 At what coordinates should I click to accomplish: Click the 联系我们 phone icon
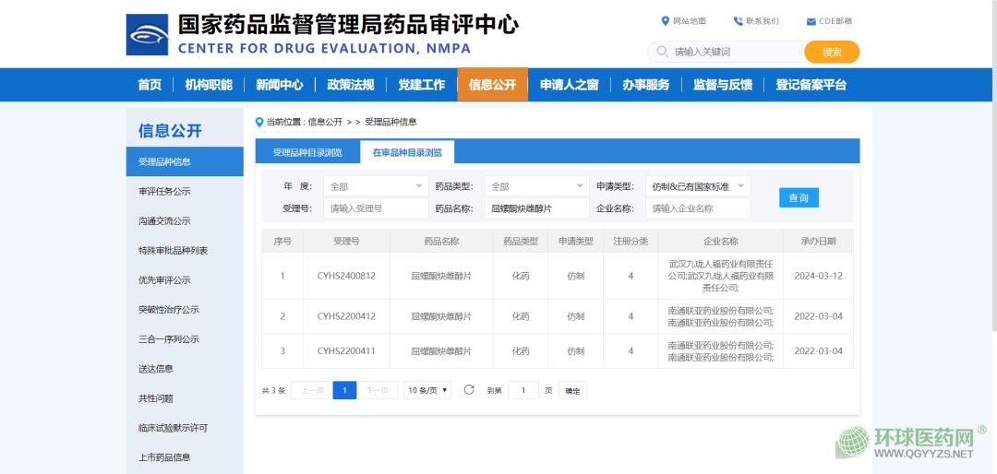739,21
